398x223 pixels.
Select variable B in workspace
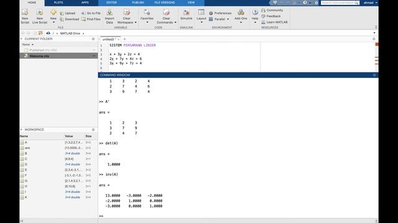[58, 154]
